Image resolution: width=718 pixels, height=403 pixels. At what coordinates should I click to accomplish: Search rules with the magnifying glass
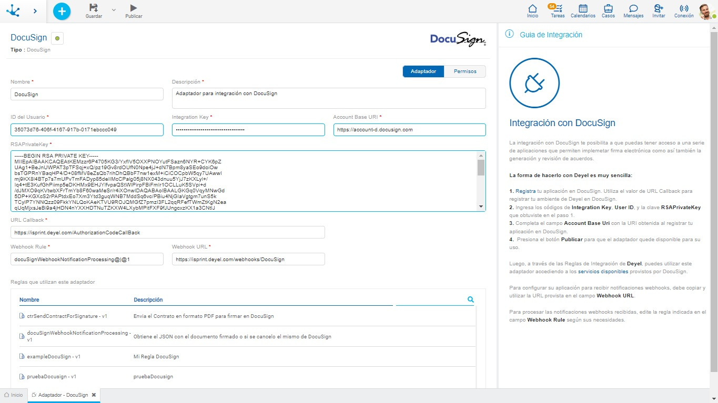coord(470,298)
